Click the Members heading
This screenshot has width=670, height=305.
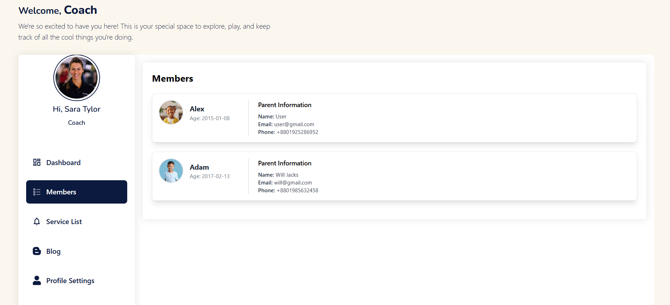click(173, 78)
